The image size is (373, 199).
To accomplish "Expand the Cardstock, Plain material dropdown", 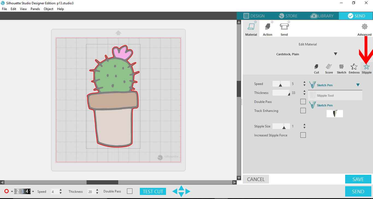I will 335,54.
